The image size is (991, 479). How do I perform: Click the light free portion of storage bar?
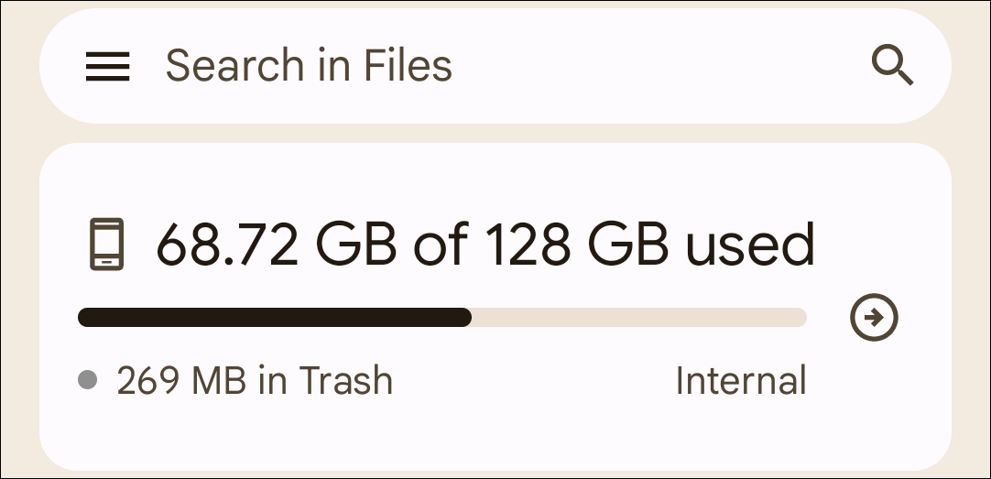641,318
